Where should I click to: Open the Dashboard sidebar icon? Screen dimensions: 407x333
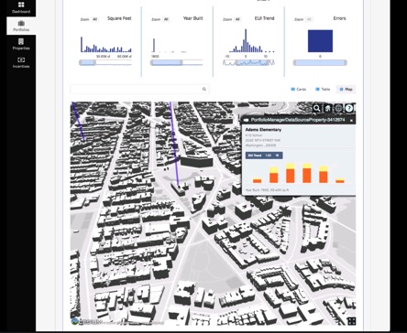point(21,8)
